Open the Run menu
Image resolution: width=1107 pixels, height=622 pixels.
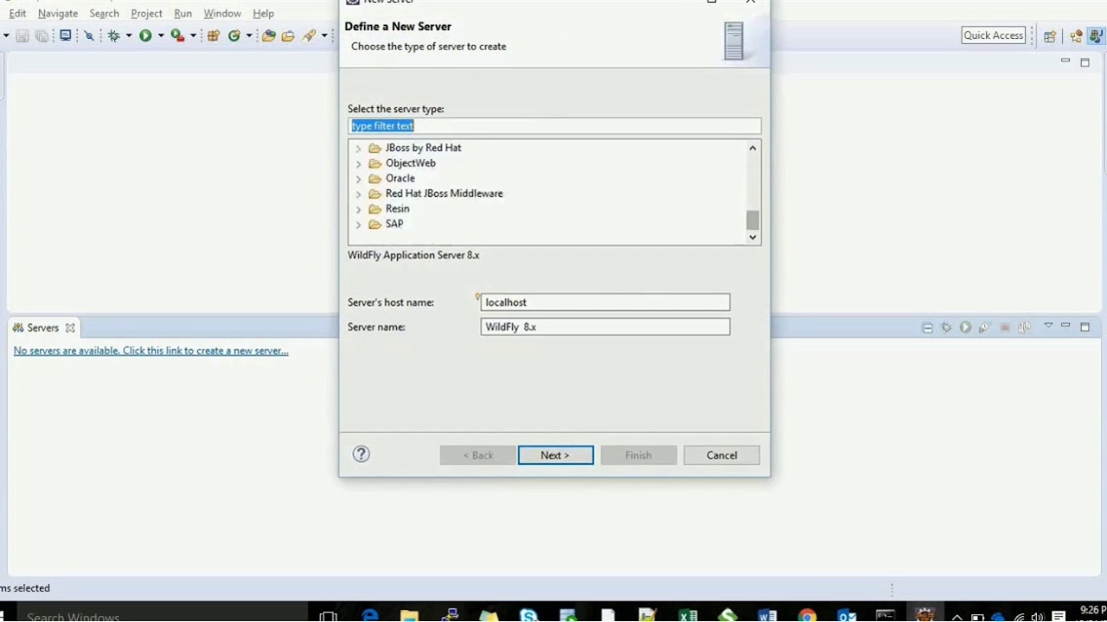(182, 13)
